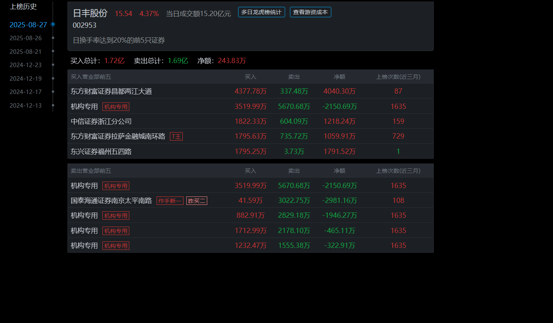Select the 2025-08-26 history date
The height and width of the screenshot is (323, 553).
point(26,38)
